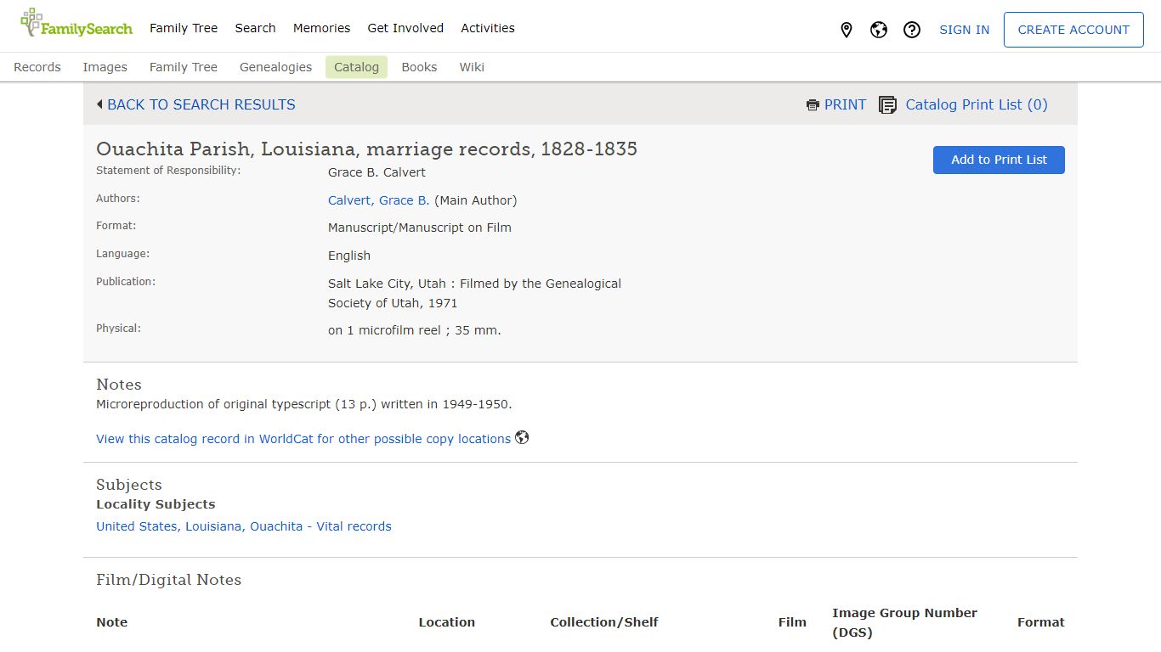The image size is (1161, 652).
Task: Click the printer icon next to PRINT
Action: tap(813, 105)
